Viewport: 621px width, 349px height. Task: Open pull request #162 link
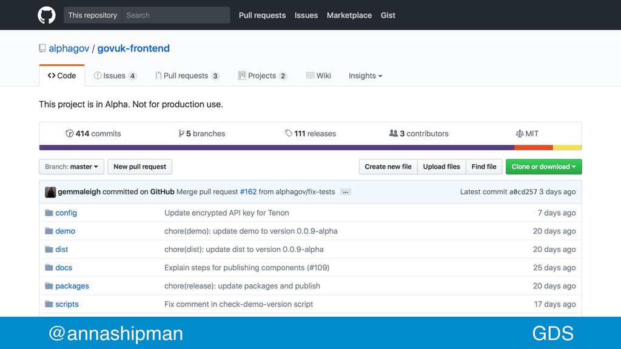click(248, 191)
